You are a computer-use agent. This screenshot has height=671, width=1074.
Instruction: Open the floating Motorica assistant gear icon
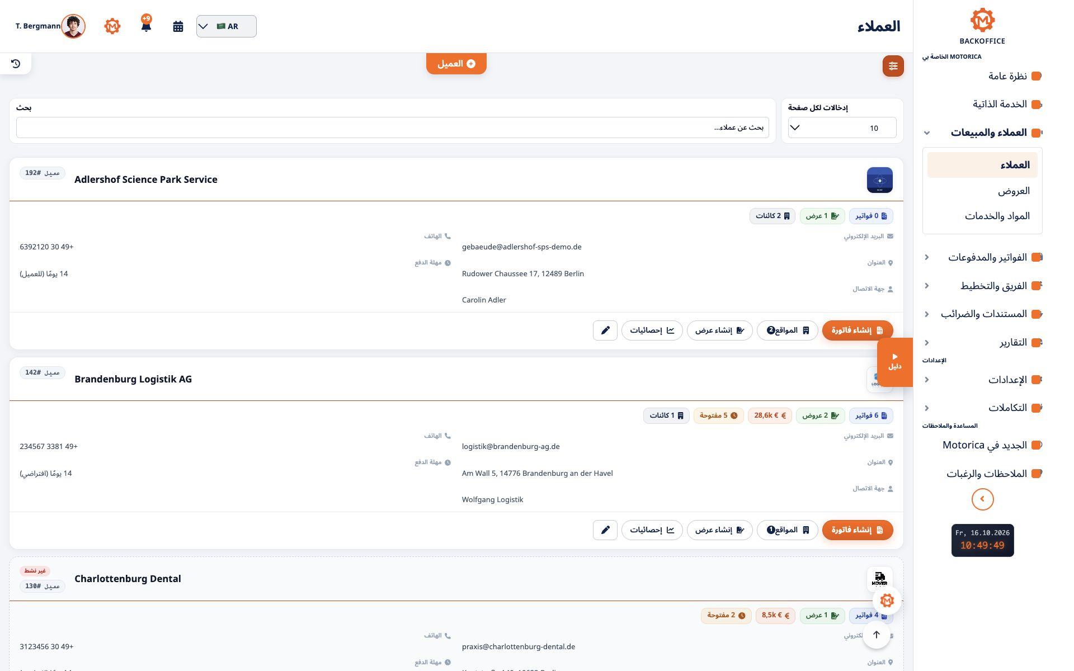click(x=887, y=601)
